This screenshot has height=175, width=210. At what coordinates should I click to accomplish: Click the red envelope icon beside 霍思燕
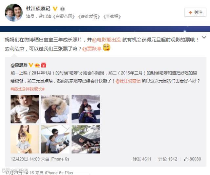pyautogui.click(x=44, y=65)
